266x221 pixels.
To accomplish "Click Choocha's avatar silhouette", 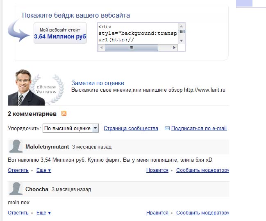I will click(x=16, y=189).
